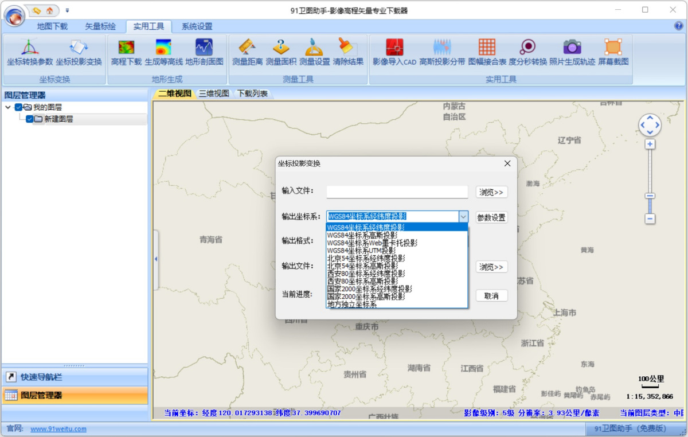The height and width of the screenshot is (437, 688).
Task: Open the 地形剖面图 terrain profile tool
Action: pyautogui.click(x=204, y=52)
